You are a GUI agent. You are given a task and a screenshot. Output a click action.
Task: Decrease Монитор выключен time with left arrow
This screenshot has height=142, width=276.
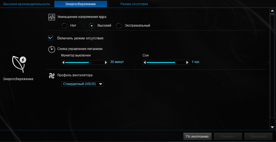(63, 62)
